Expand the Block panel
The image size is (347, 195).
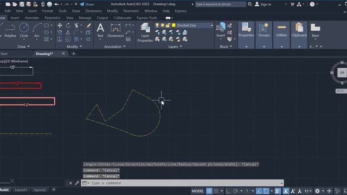226,47
